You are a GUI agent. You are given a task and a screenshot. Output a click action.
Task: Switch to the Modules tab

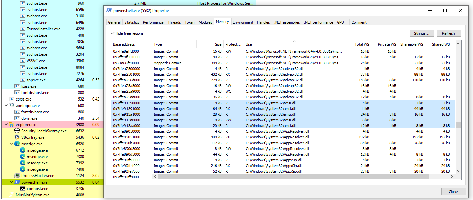coord(205,22)
